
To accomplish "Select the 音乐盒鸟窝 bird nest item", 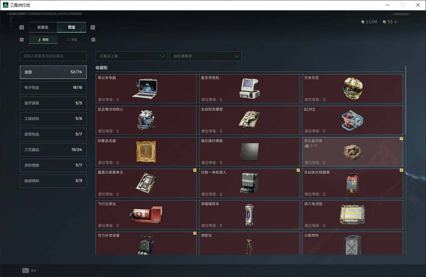I will coord(352,152).
